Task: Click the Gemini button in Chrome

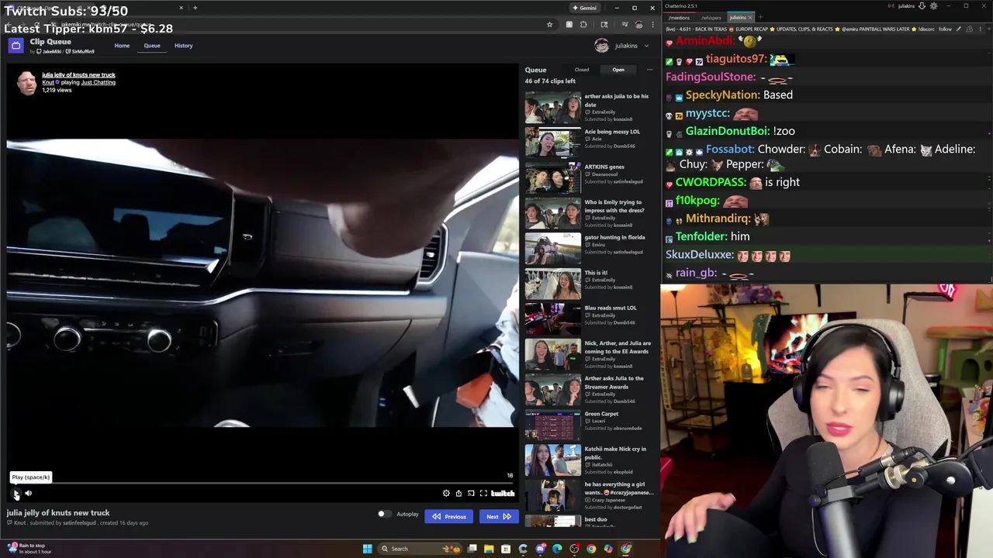Action: click(x=585, y=8)
